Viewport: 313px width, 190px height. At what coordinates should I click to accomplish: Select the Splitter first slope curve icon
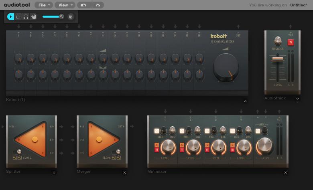[x=15, y=158]
